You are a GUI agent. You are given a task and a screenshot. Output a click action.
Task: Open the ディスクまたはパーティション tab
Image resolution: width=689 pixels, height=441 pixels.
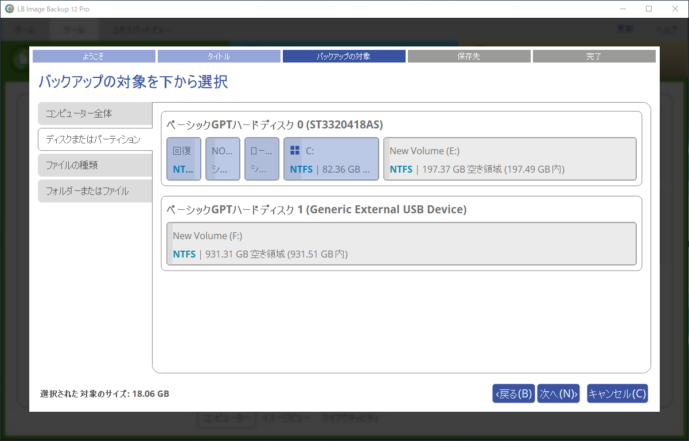pyautogui.click(x=95, y=139)
